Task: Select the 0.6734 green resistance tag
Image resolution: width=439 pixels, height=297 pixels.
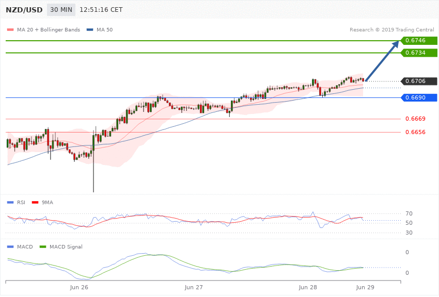Action: tap(419, 53)
